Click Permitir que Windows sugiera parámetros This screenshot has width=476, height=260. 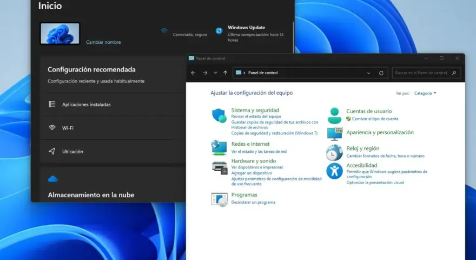(387, 174)
